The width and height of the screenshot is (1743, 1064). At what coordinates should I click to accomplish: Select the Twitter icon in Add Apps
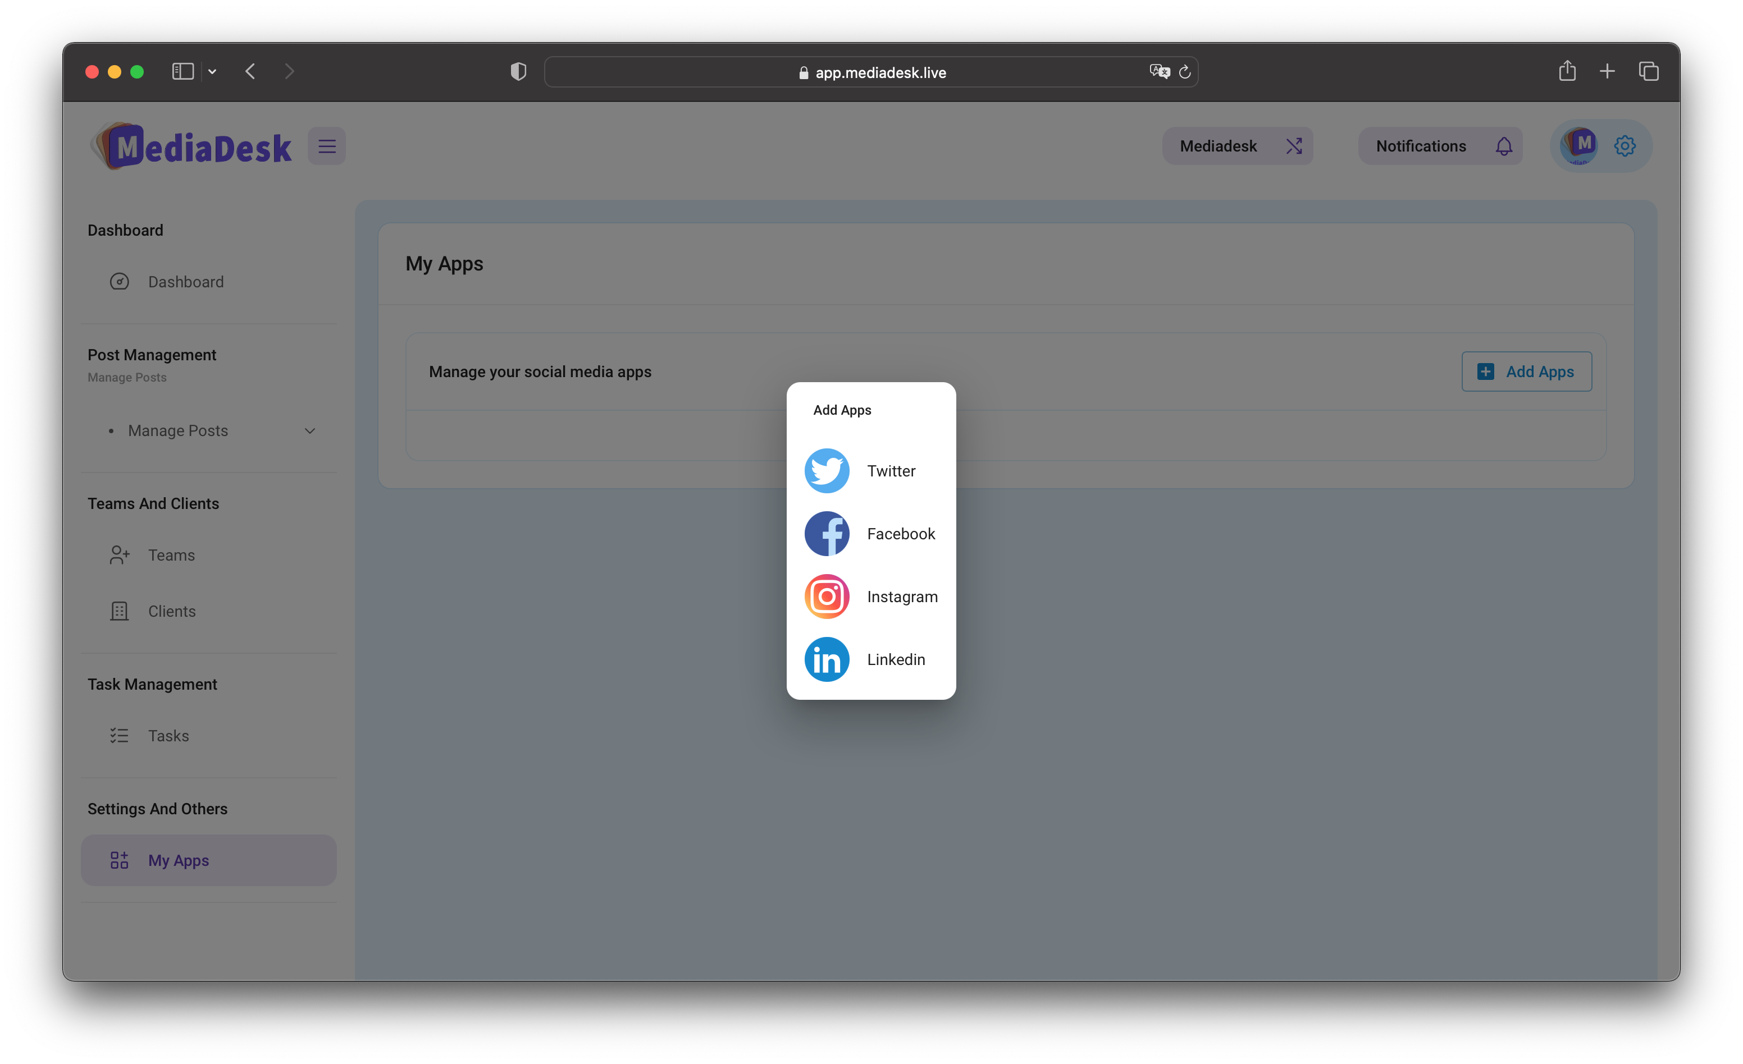pyautogui.click(x=826, y=471)
